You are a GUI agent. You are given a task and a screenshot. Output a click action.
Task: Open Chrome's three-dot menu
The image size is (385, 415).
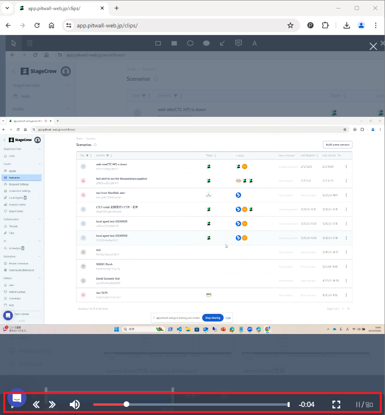pos(375,25)
